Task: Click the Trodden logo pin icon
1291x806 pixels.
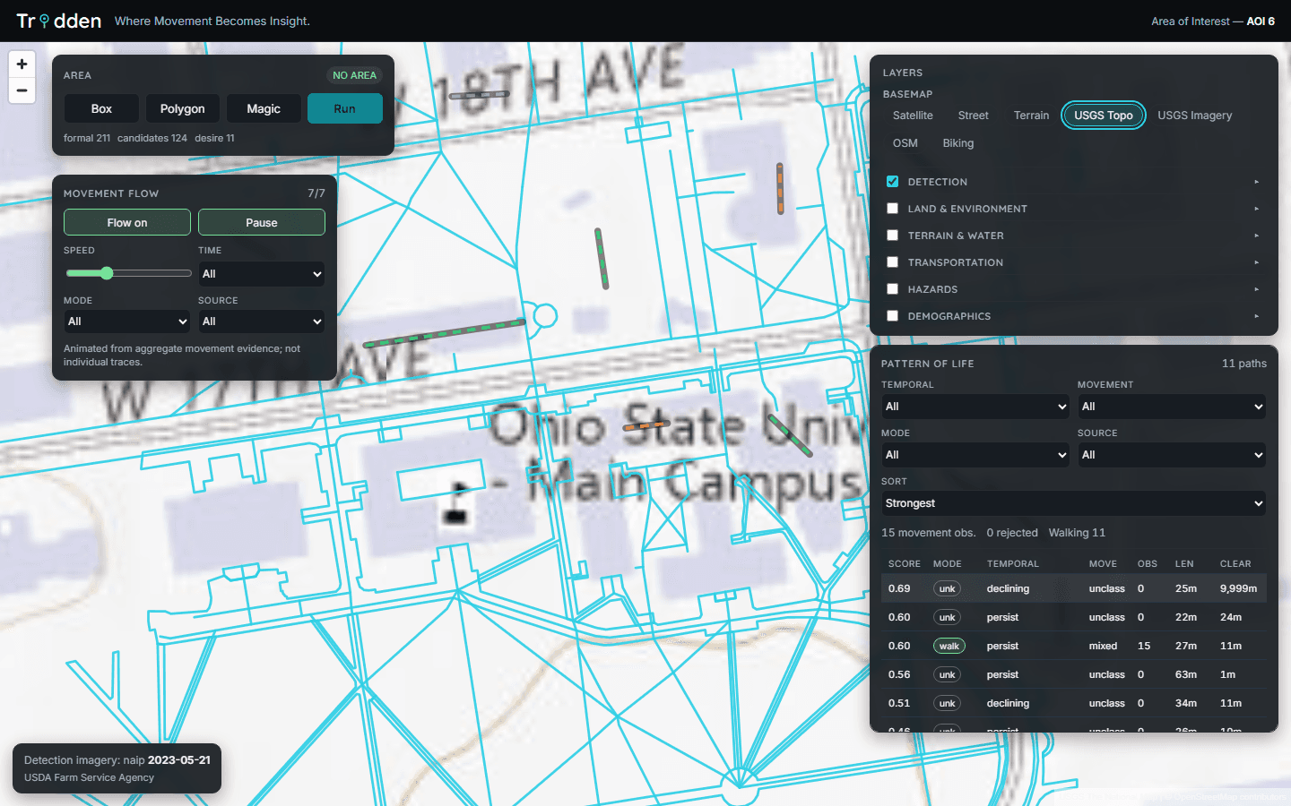Action: 44,21
